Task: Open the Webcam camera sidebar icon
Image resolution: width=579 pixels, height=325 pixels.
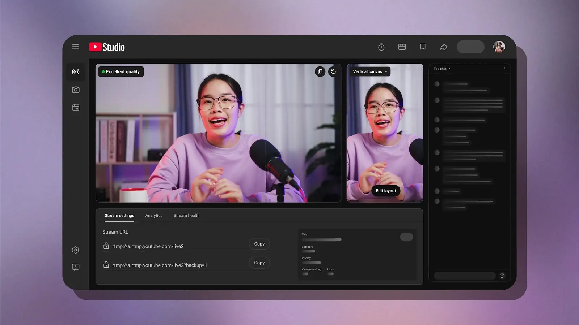Action: [76, 90]
